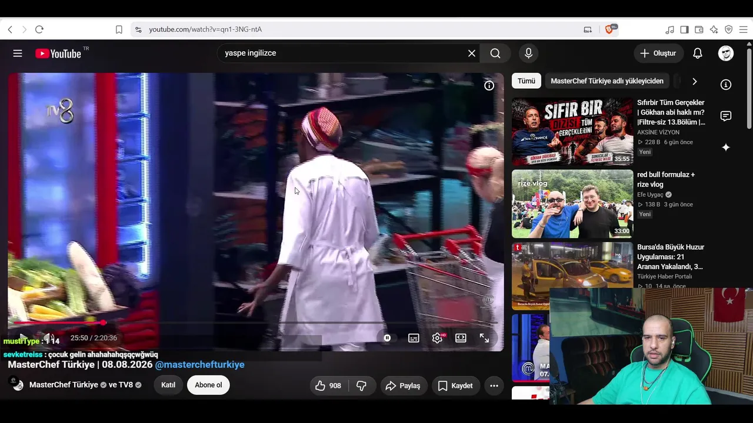Open the cast media icon in address bar
The image size is (753, 423).
[588, 29]
